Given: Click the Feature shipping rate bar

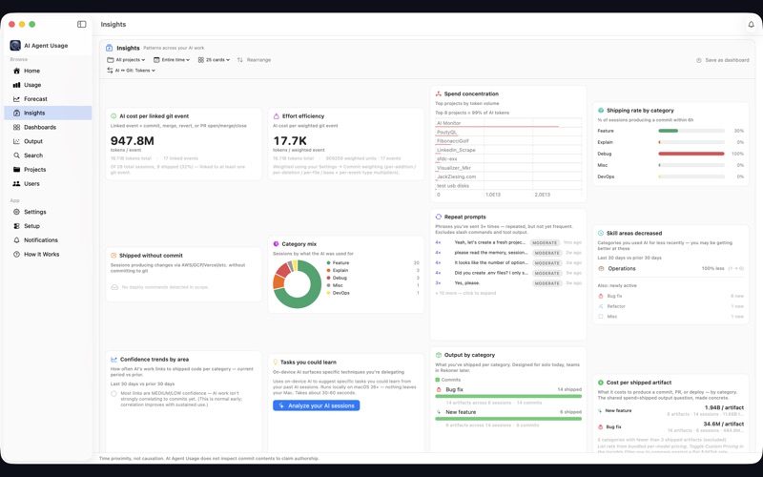Looking at the screenshot, I should (691, 131).
